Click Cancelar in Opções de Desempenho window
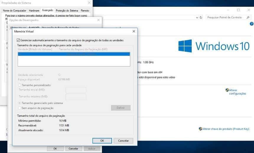Screen dimensions: 254x153 click(73, 149)
